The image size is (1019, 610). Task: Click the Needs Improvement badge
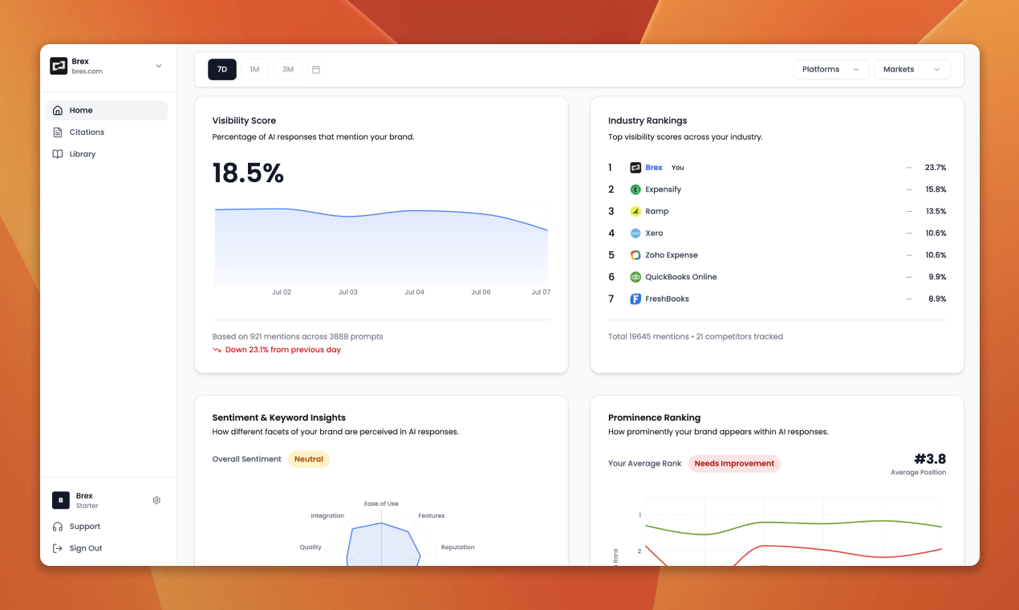click(x=734, y=463)
